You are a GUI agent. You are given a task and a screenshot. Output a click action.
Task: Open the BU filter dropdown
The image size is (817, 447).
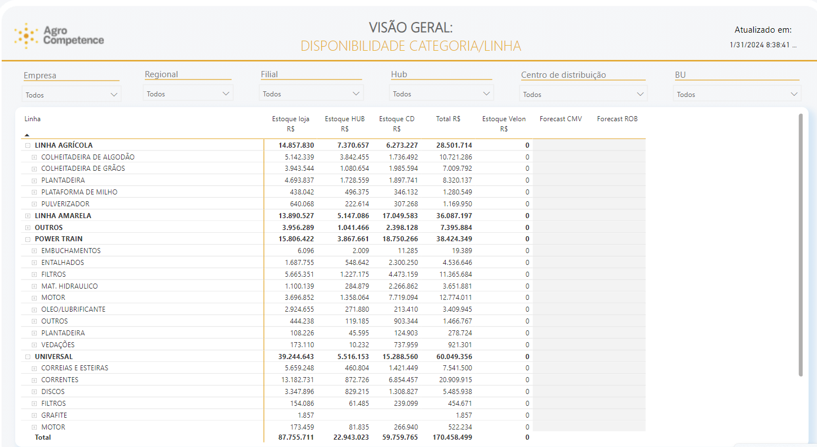tap(737, 94)
